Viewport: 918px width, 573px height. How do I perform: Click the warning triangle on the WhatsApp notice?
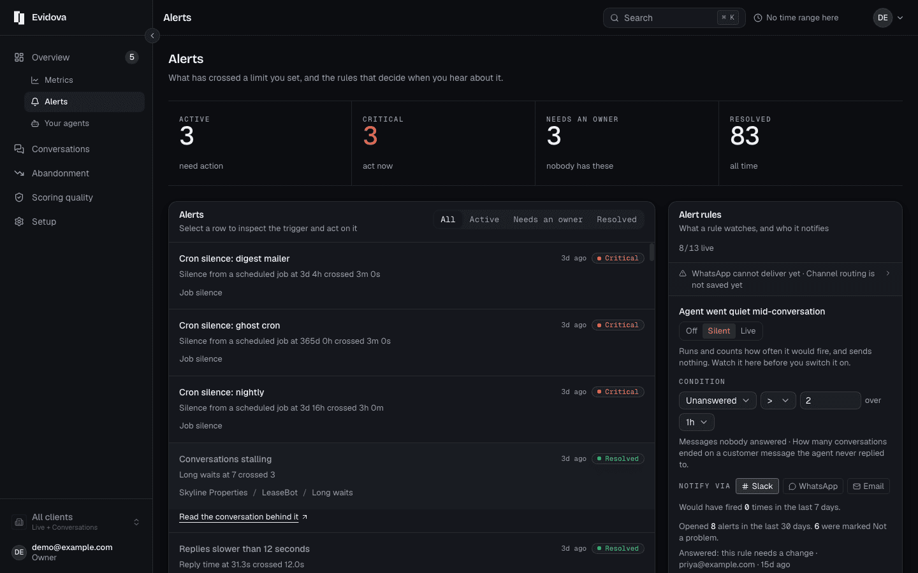[x=683, y=274]
